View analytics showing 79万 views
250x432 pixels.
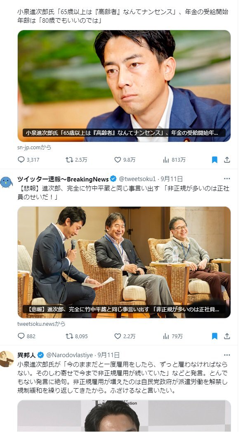pyautogui.click(x=173, y=336)
